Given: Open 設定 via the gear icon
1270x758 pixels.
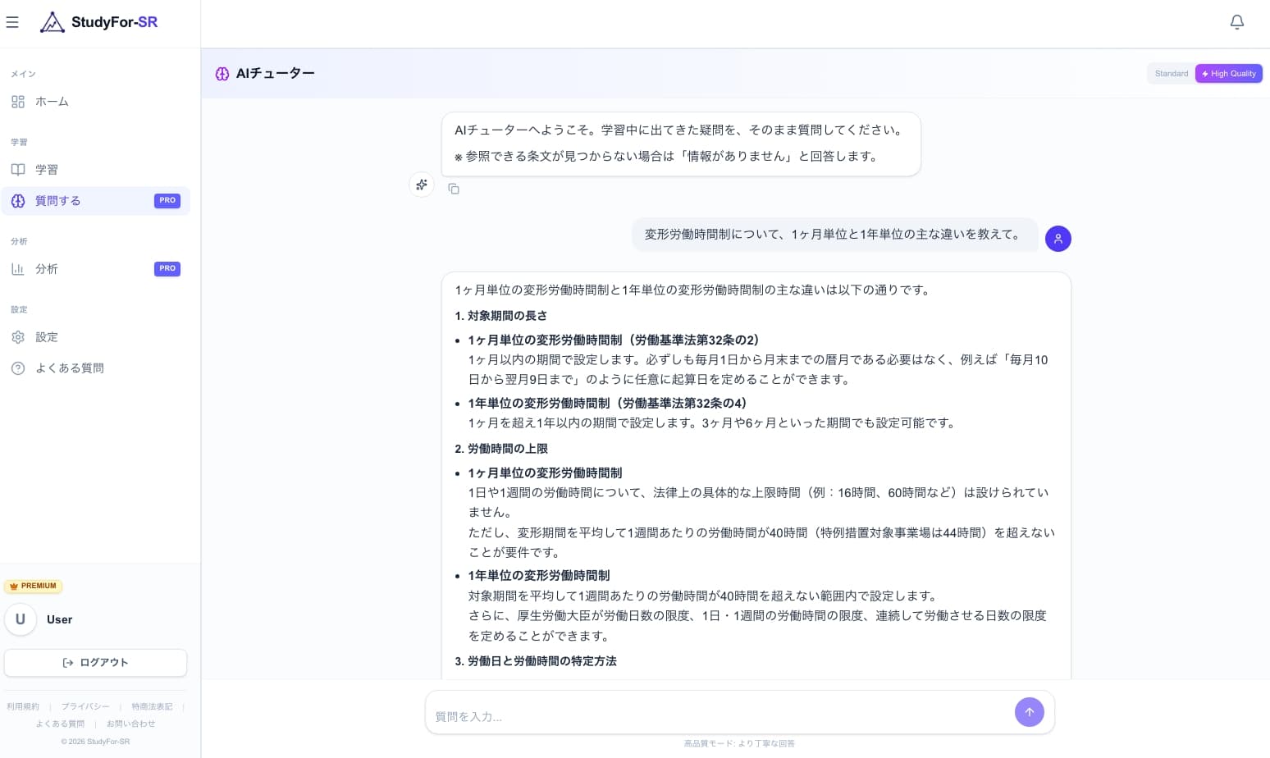Looking at the screenshot, I should click(18, 337).
